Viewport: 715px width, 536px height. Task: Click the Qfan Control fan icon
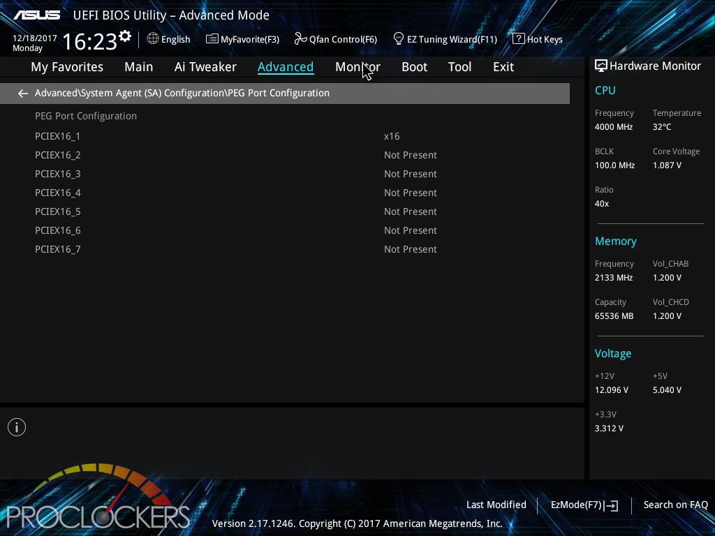(x=300, y=39)
